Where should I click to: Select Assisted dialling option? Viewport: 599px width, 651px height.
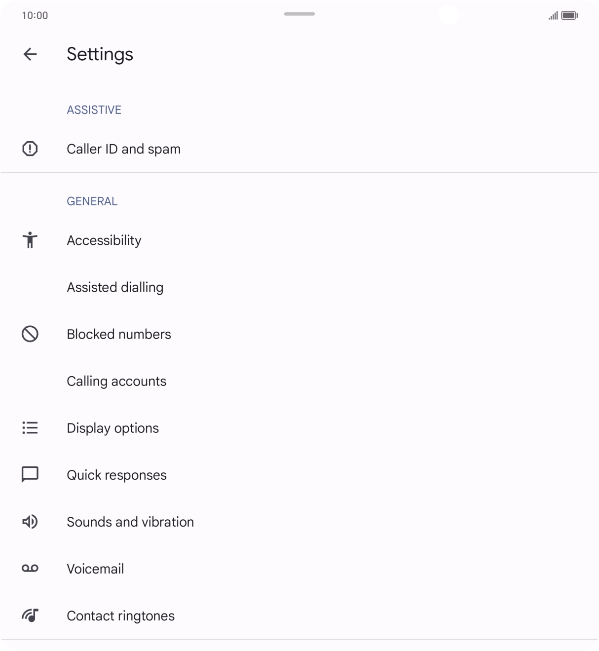(x=115, y=287)
